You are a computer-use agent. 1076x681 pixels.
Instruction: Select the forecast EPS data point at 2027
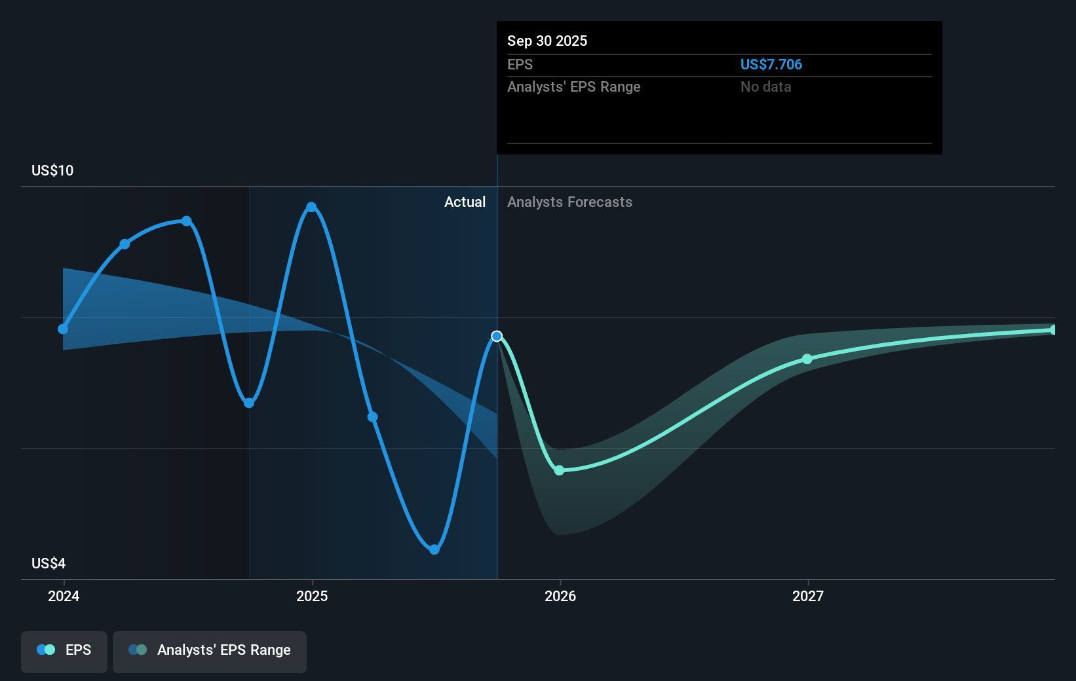[x=807, y=359]
